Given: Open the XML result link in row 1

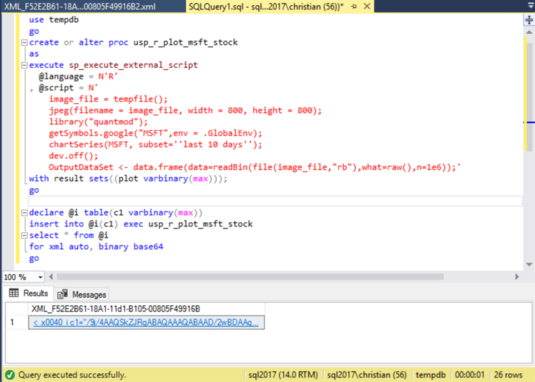Looking at the screenshot, I should (x=145, y=322).
